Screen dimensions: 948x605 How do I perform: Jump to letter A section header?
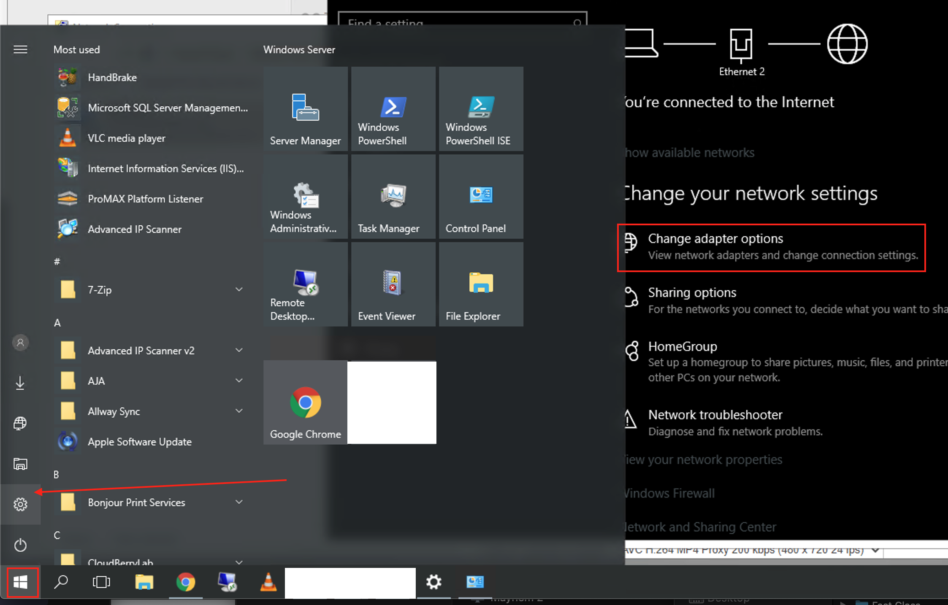click(x=57, y=323)
